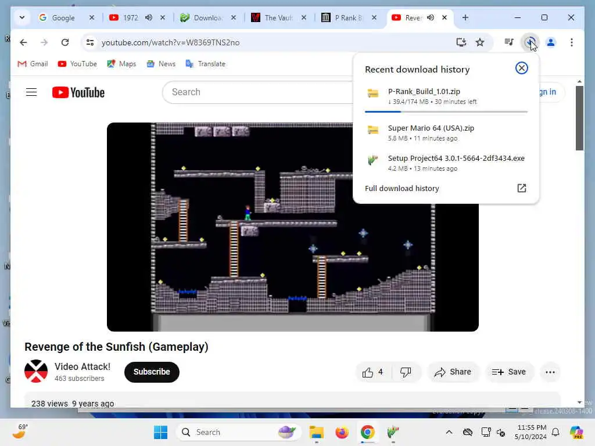This screenshot has width=595, height=446.
Task: Open Chrome three-dot menu
Action: click(572, 42)
